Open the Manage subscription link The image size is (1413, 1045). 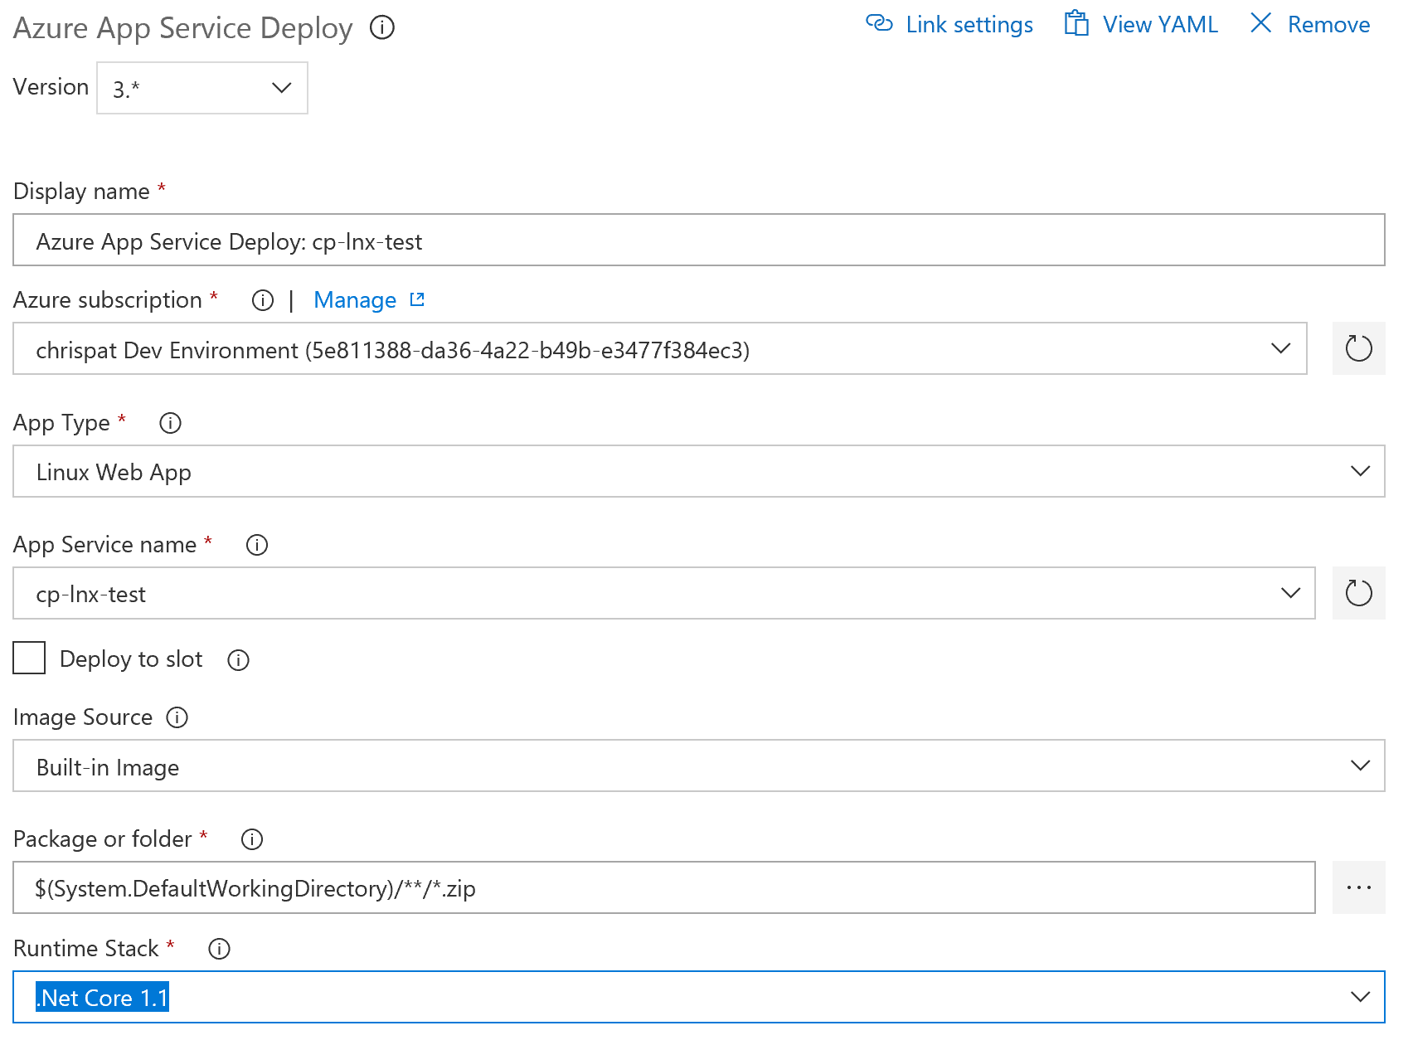[x=369, y=300]
